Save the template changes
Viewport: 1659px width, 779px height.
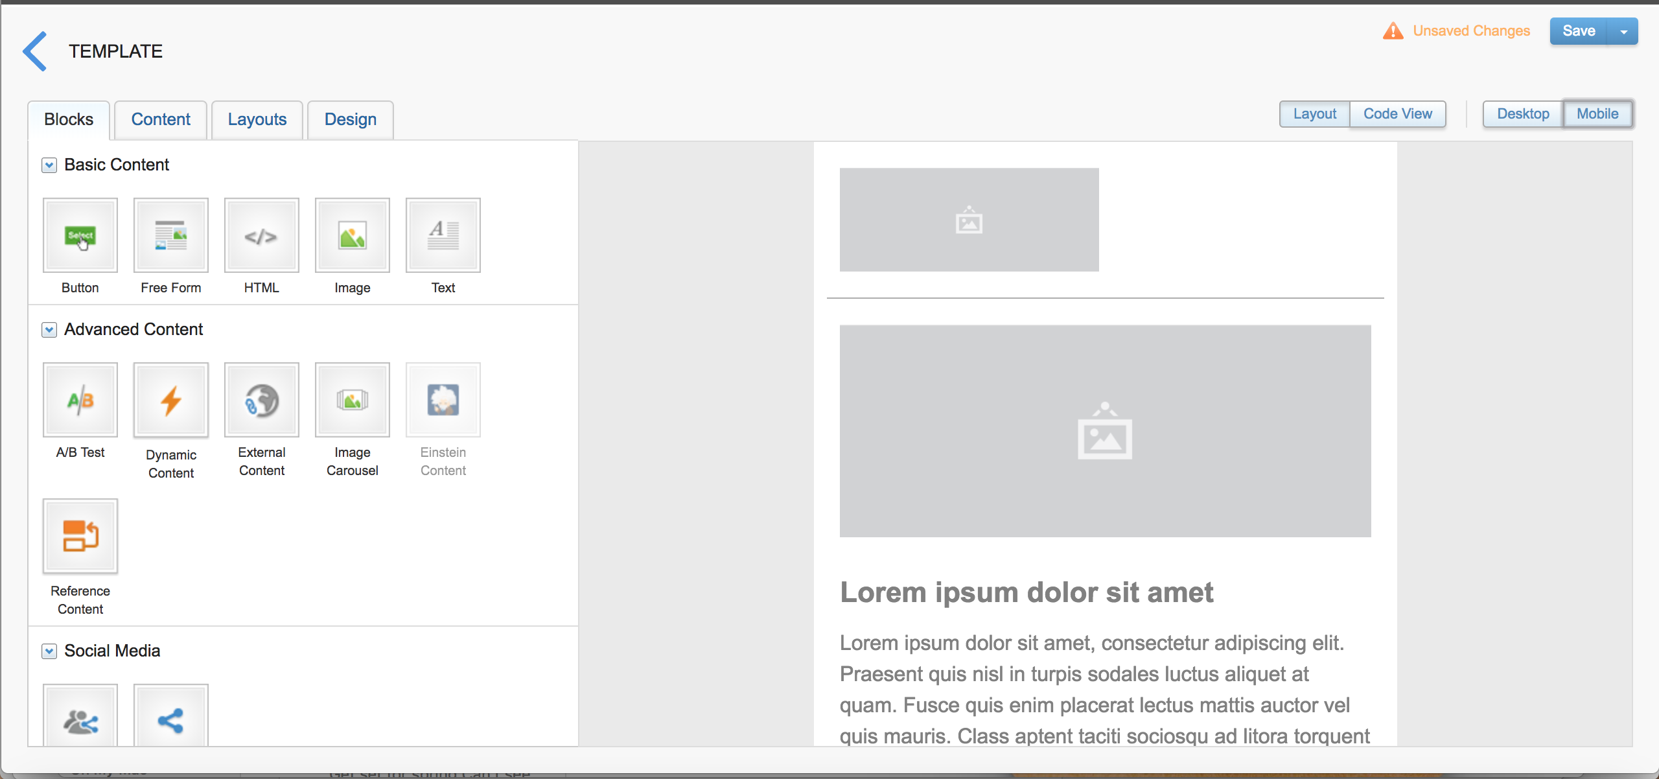click(1579, 31)
